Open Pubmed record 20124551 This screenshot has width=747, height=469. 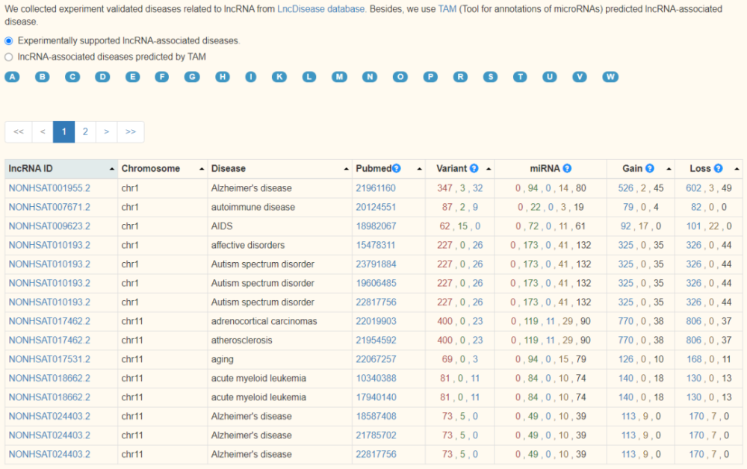pos(375,207)
